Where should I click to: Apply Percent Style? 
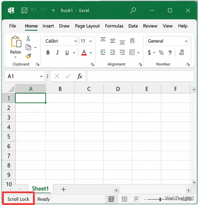tap(161, 52)
